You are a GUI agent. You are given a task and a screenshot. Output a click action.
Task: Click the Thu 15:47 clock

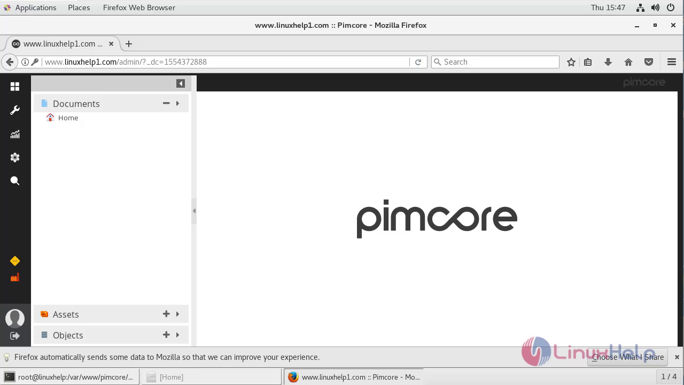(608, 7)
